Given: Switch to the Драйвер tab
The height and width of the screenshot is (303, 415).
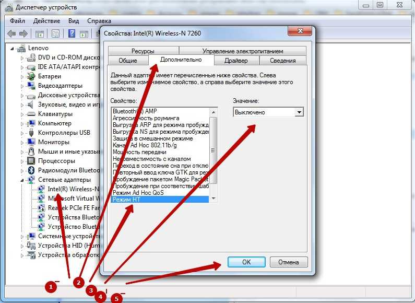Looking at the screenshot, I should (236, 61).
